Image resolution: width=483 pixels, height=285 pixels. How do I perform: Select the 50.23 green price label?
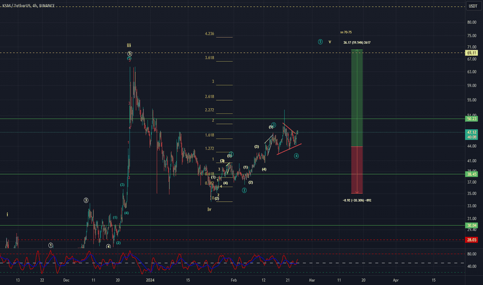(x=471, y=119)
